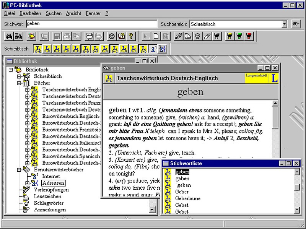Click the last user dictionary icon in Schreibtisch bar

(x=163, y=49)
